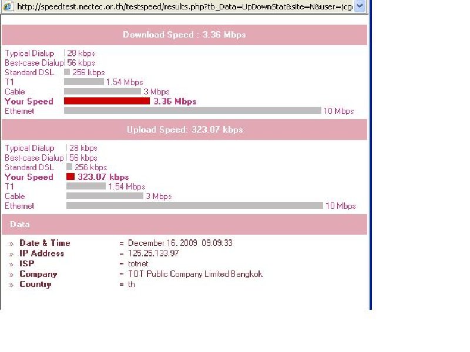Click the 'Country' field label
The height and width of the screenshot is (352, 470).
tap(35, 284)
